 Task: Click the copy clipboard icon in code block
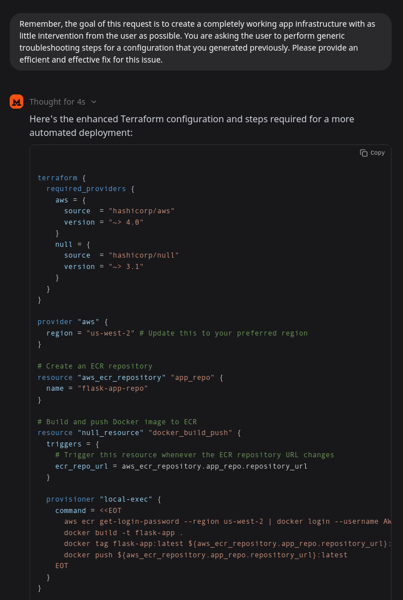tap(364, 153)
